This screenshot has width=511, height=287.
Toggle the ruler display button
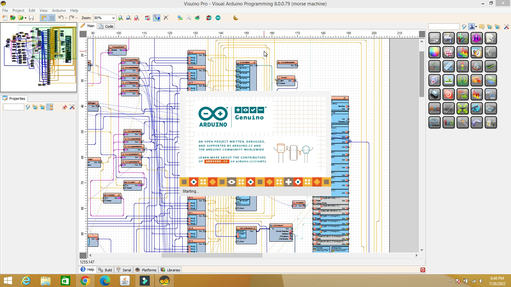pos(43,18)
